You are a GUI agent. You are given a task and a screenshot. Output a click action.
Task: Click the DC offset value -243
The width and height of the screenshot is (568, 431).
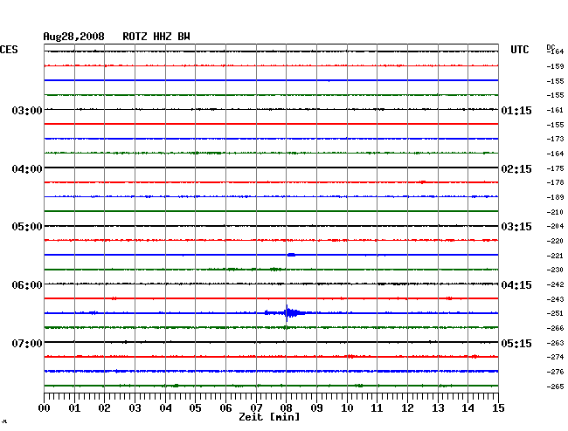click(x=555, y=299)
